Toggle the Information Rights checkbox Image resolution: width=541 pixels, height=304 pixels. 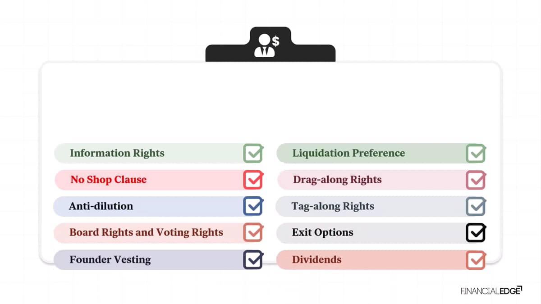click(x=253, y=153)
